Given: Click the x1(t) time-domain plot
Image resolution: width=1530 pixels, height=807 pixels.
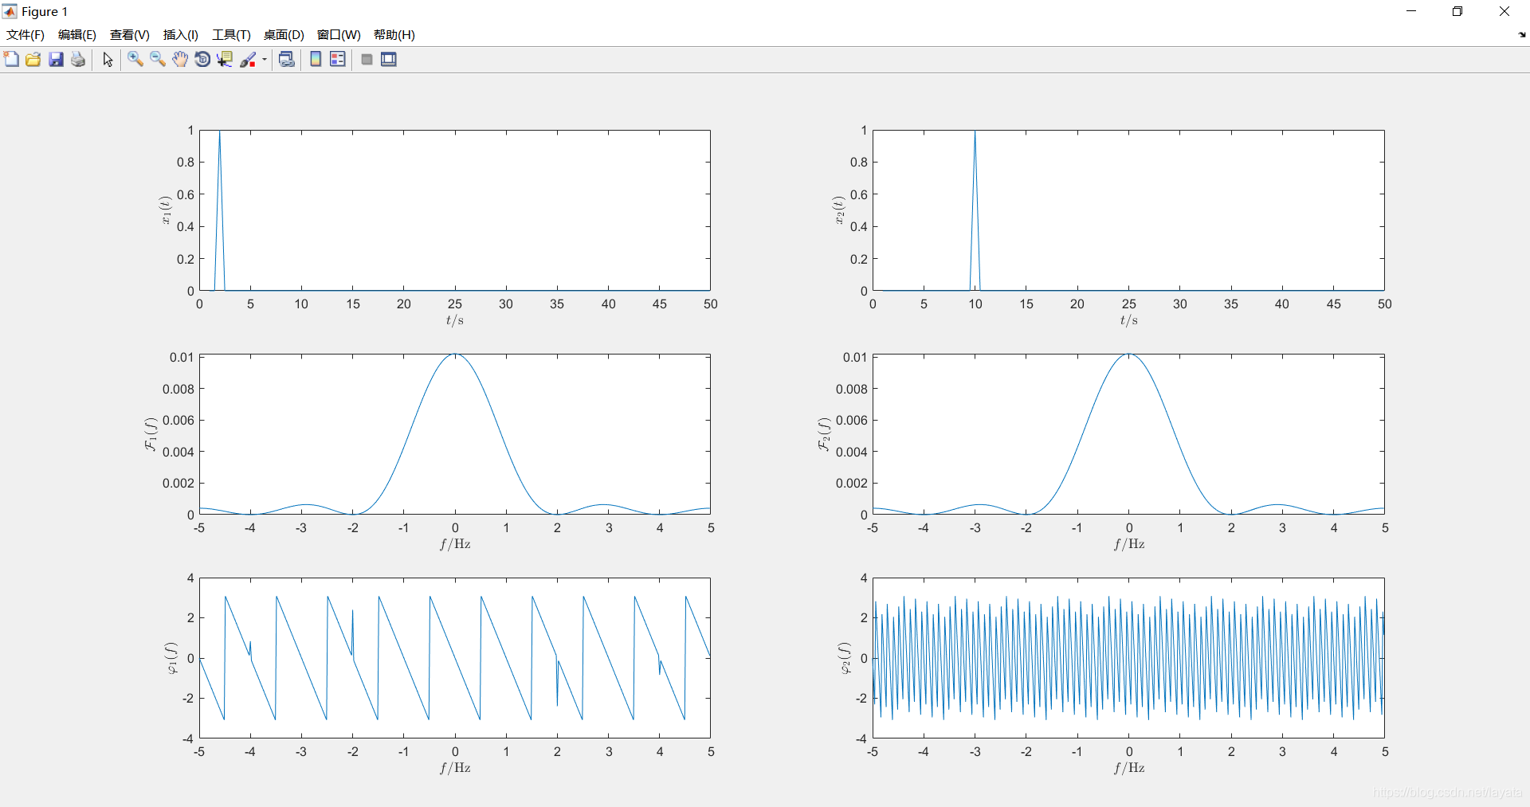Looking at the screenshot, I should coord(455,210).
